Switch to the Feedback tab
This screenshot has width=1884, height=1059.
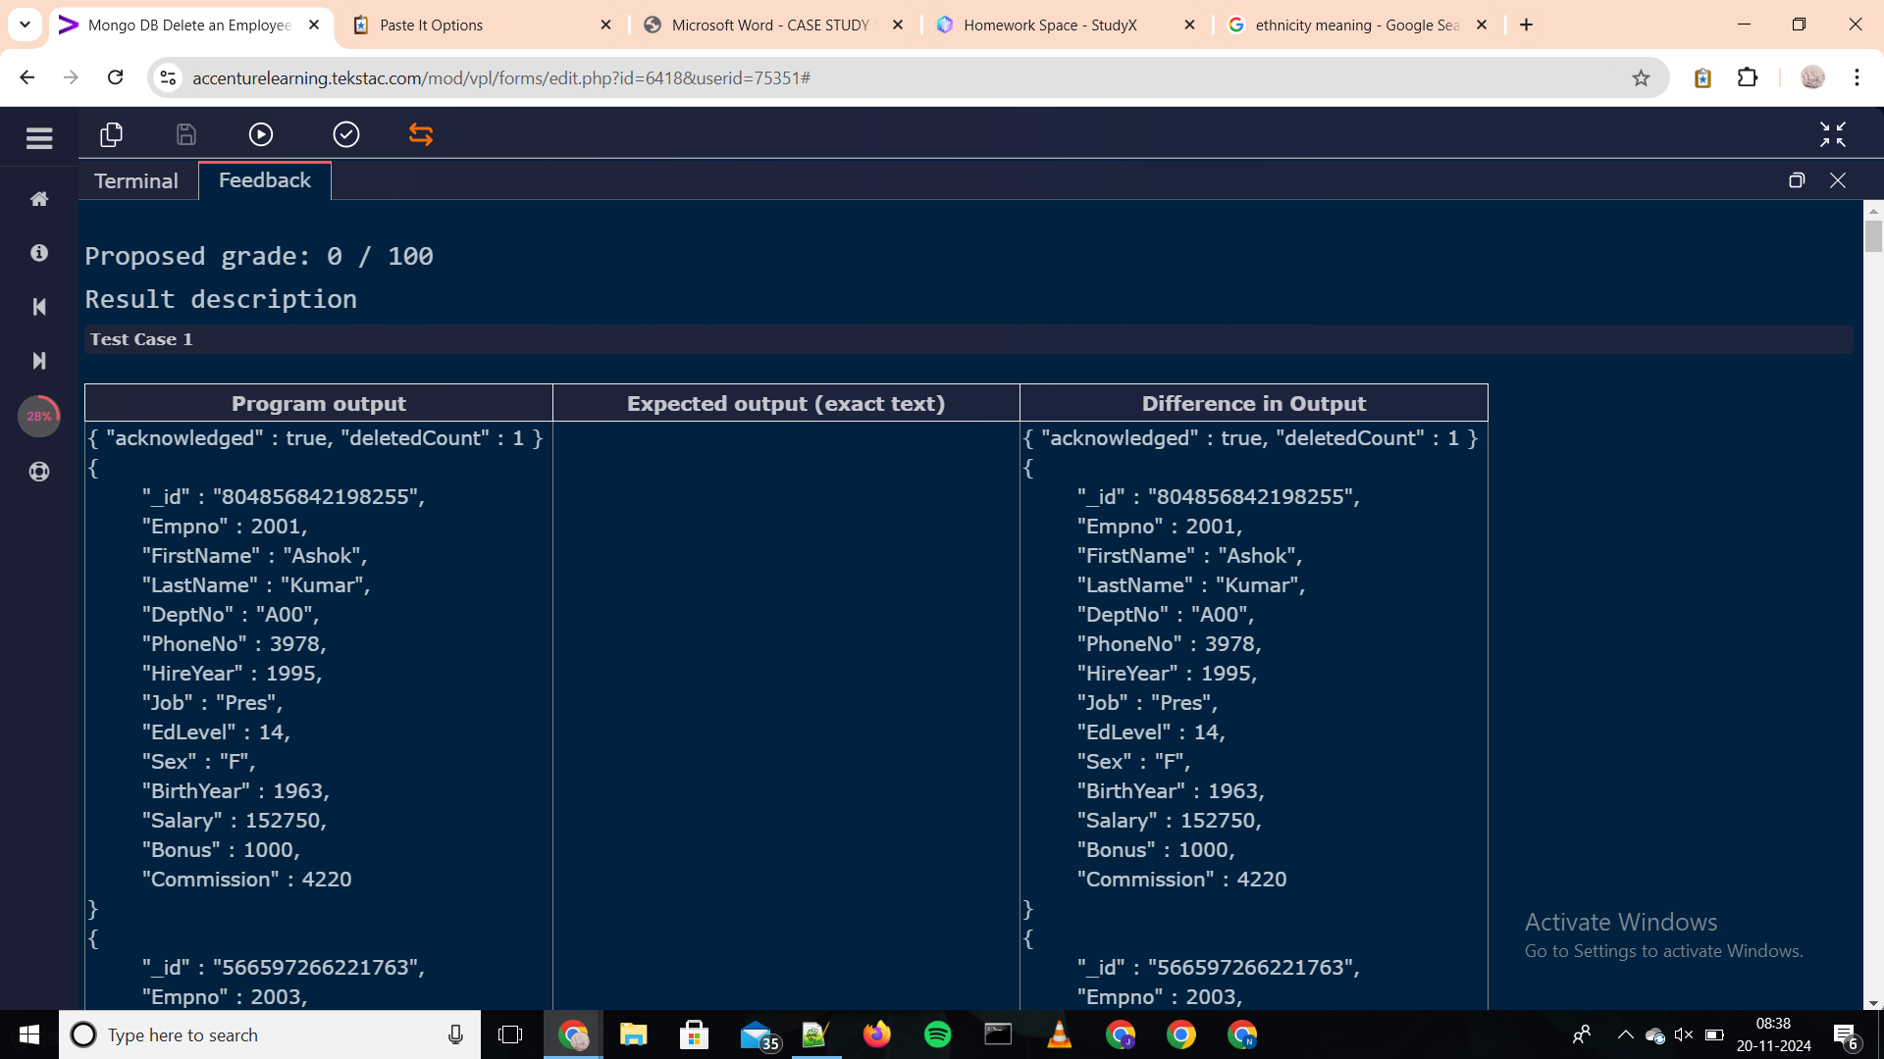pos(264,179)
